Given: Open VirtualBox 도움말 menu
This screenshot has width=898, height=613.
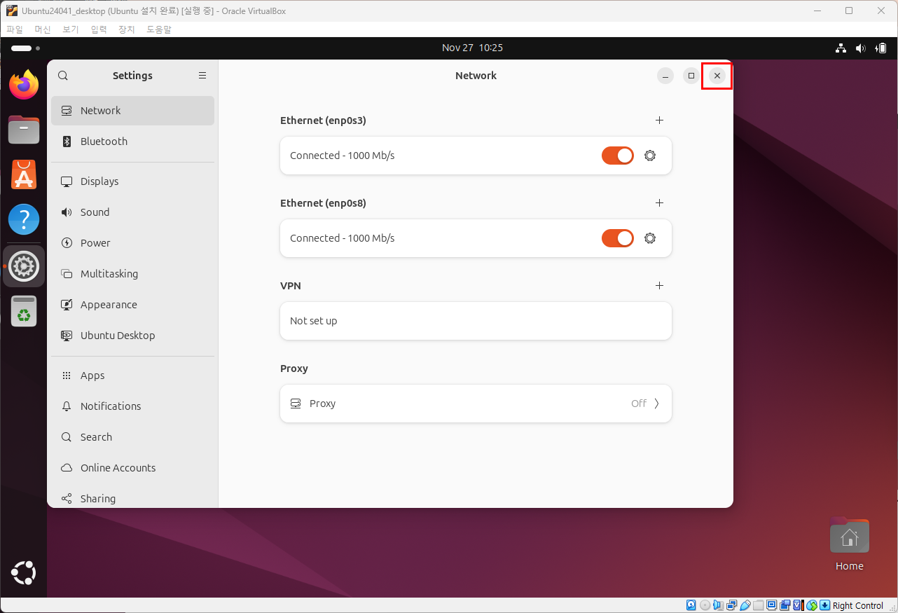Looking at the screenshot, I should tap(159, 29).
